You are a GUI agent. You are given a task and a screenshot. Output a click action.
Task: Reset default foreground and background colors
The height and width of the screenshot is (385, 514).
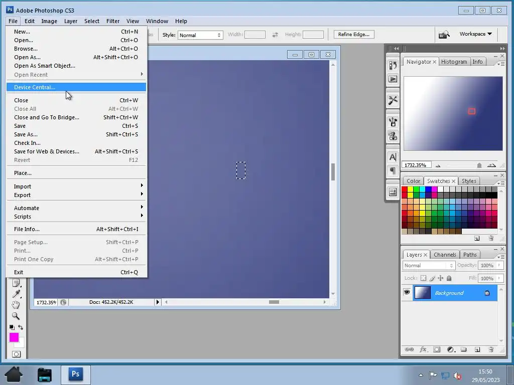12,327
